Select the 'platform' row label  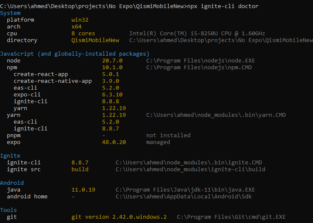pyautogui.click(x=20, y=20)
